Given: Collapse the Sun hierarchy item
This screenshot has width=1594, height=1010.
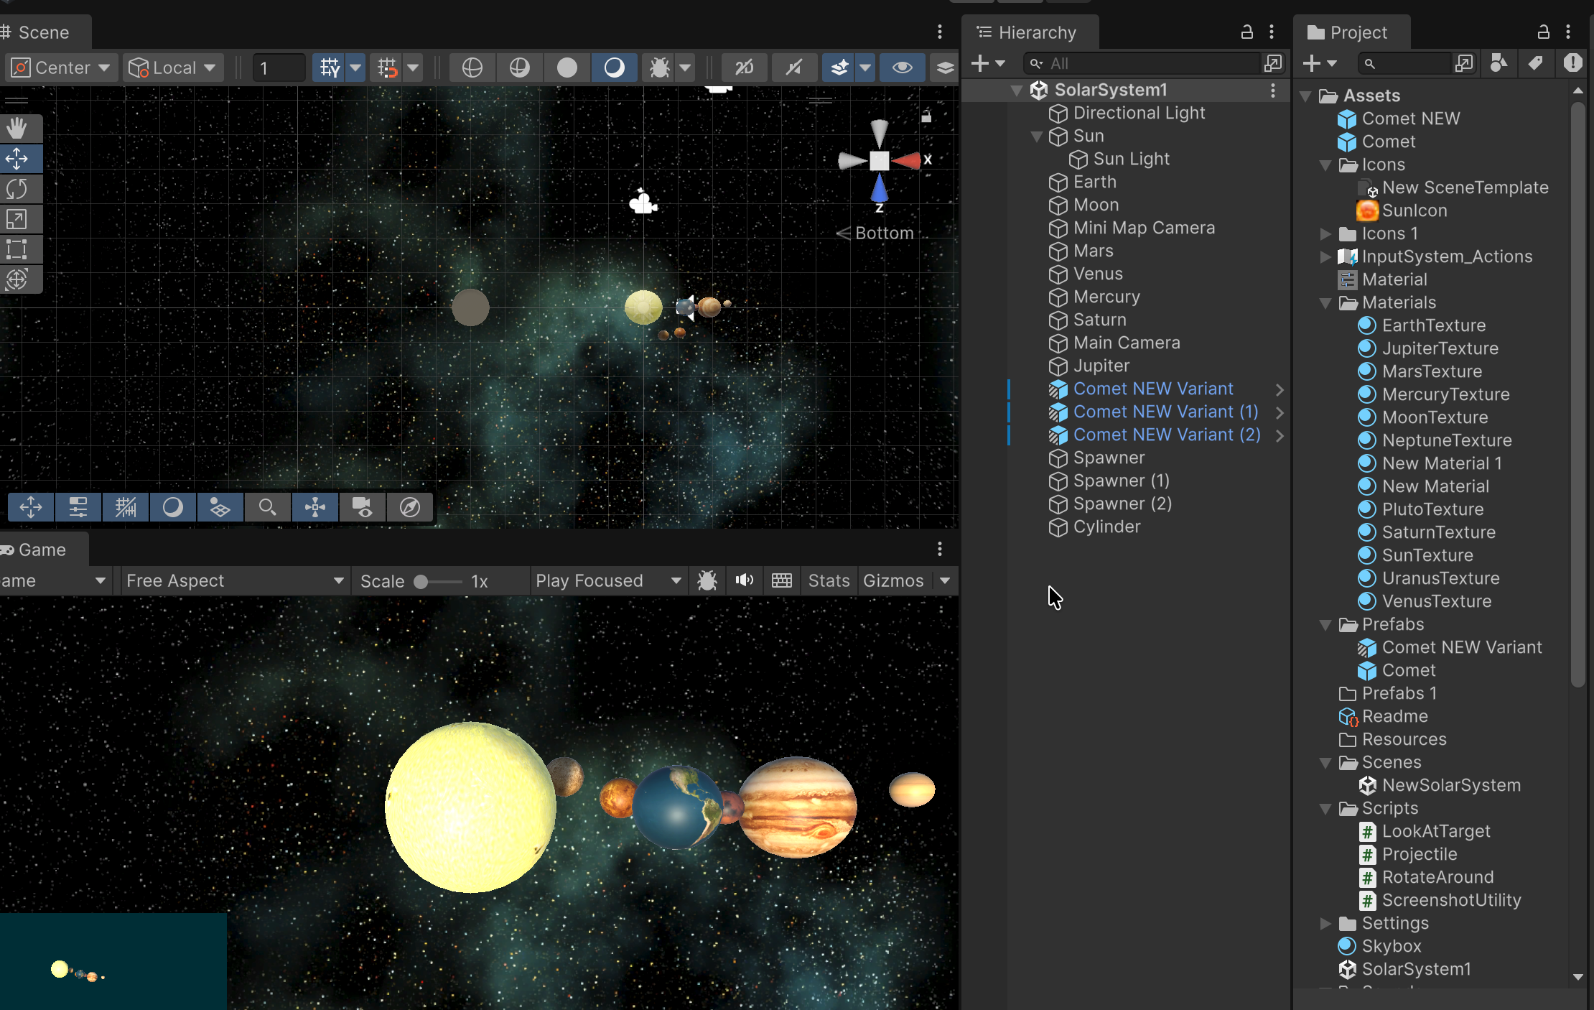Looking at the screenshot, I should (x=1036, y=136).
